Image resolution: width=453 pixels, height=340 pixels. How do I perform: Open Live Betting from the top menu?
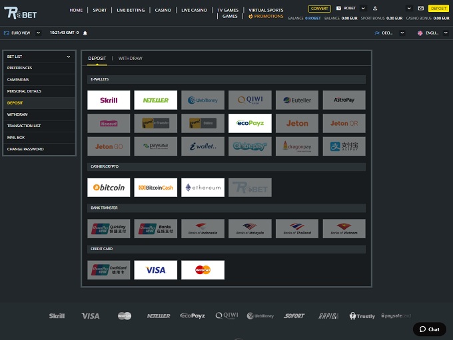[x=130, y=11]
